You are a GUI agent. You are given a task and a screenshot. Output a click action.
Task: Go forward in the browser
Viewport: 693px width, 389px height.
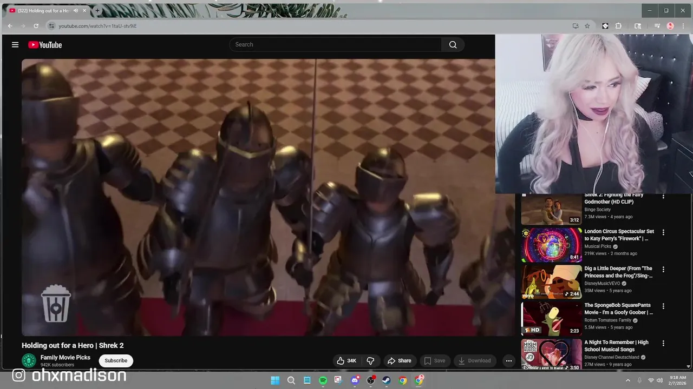click(x=23, y=26)
